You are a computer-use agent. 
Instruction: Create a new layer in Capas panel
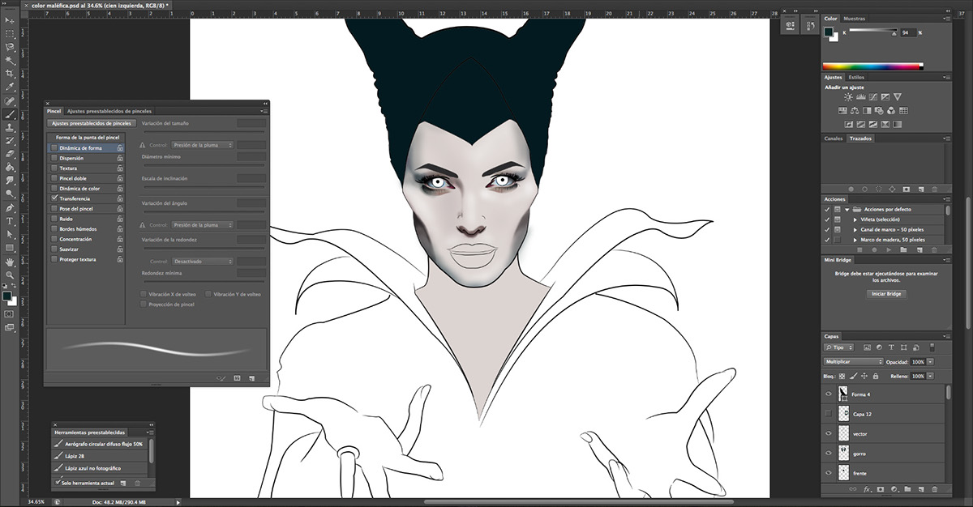point(921,489)
